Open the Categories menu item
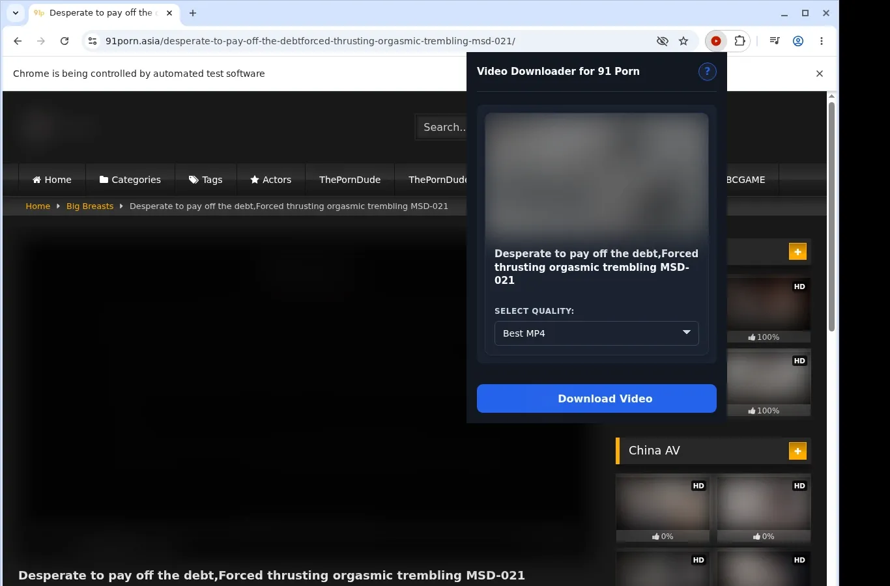 coord(130,180)
